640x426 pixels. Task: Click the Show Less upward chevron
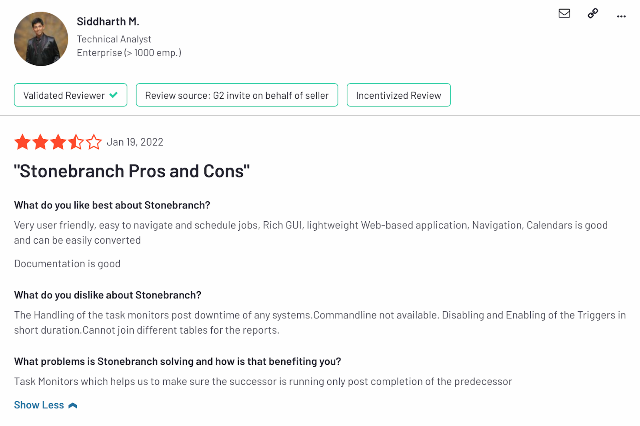click(x=73, y=406)
